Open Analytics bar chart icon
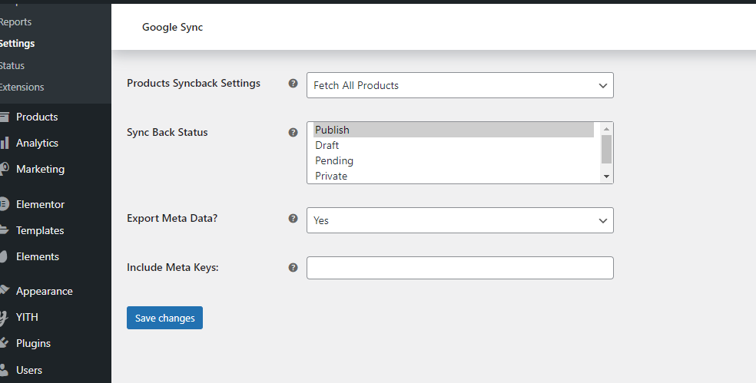This screenshot has height=383, width=756. click(x=5, y=143)
